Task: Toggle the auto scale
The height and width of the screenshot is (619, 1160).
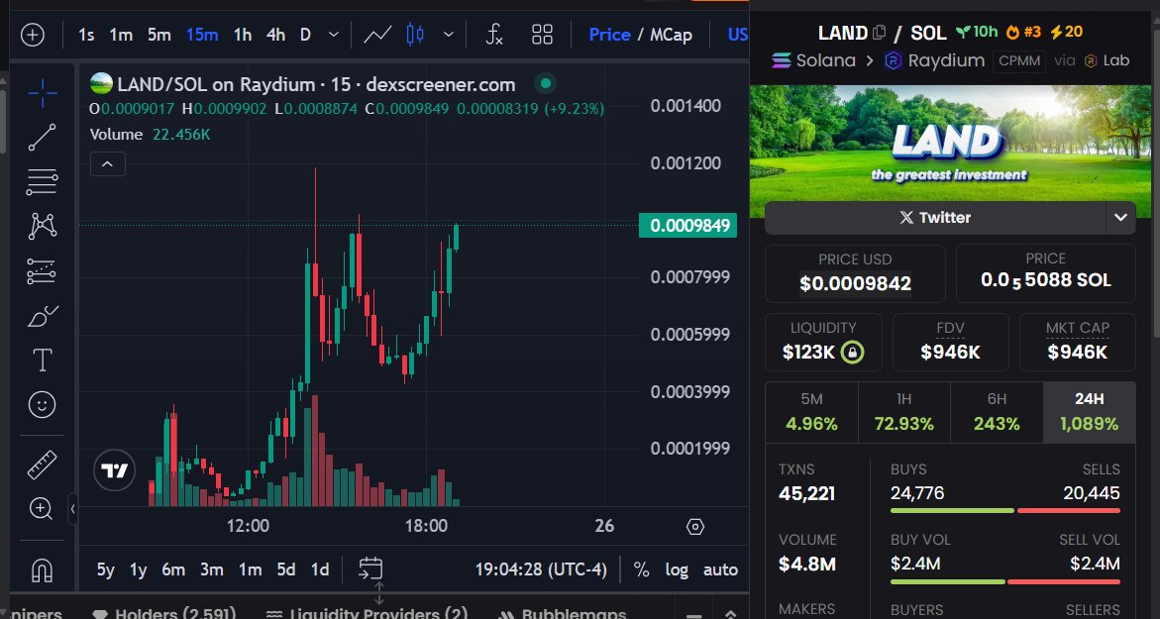Action: coord(720,569)
